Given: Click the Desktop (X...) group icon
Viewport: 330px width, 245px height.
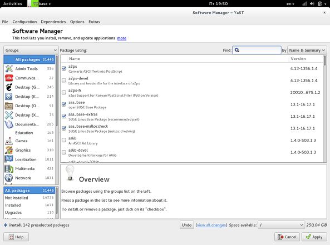Looking at the screenshot, I should 9,115.
